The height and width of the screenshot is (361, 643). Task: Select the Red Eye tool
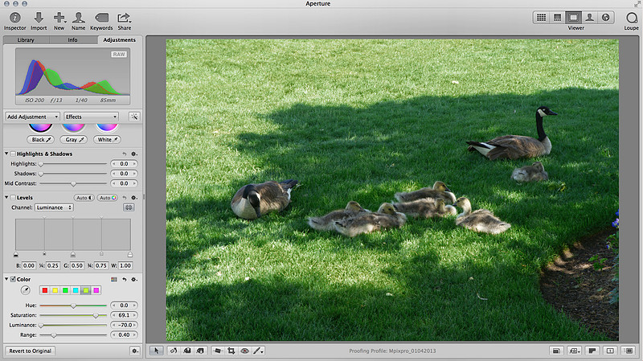pos(244,351)
